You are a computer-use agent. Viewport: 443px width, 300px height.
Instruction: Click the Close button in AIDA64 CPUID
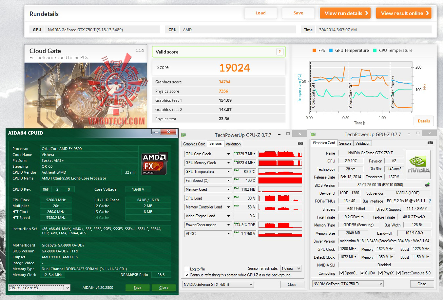(x=164, y=288)
